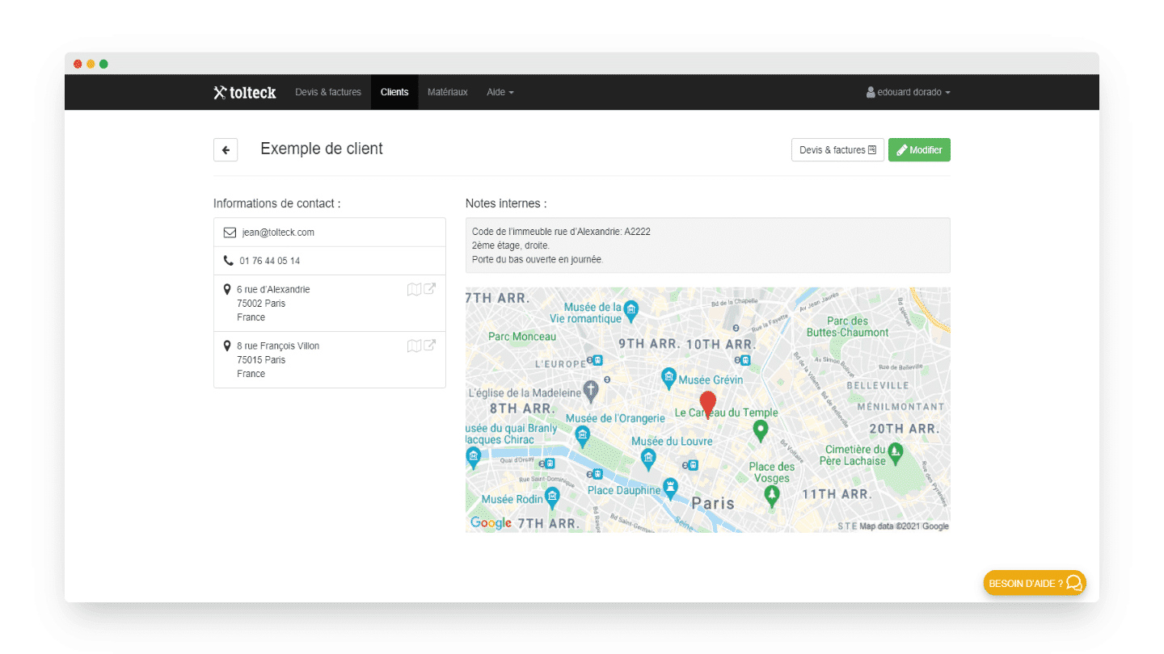Go to Matériaux tab
This screenshot has height=654, width=1164.
point(448,92)
